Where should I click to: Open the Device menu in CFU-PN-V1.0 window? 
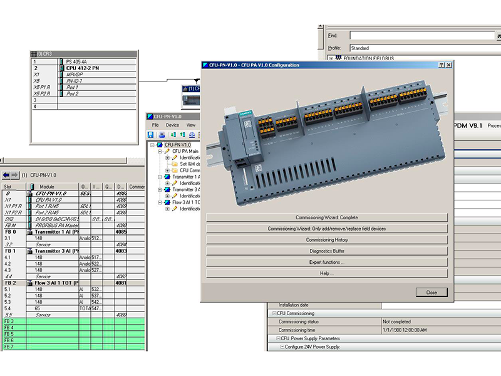coord(172,125)
